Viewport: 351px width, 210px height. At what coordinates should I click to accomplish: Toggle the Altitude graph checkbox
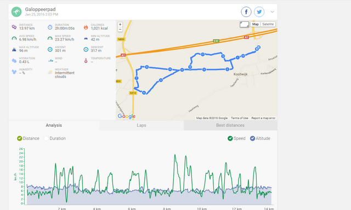pyautogui.click(x=252, y=138)
